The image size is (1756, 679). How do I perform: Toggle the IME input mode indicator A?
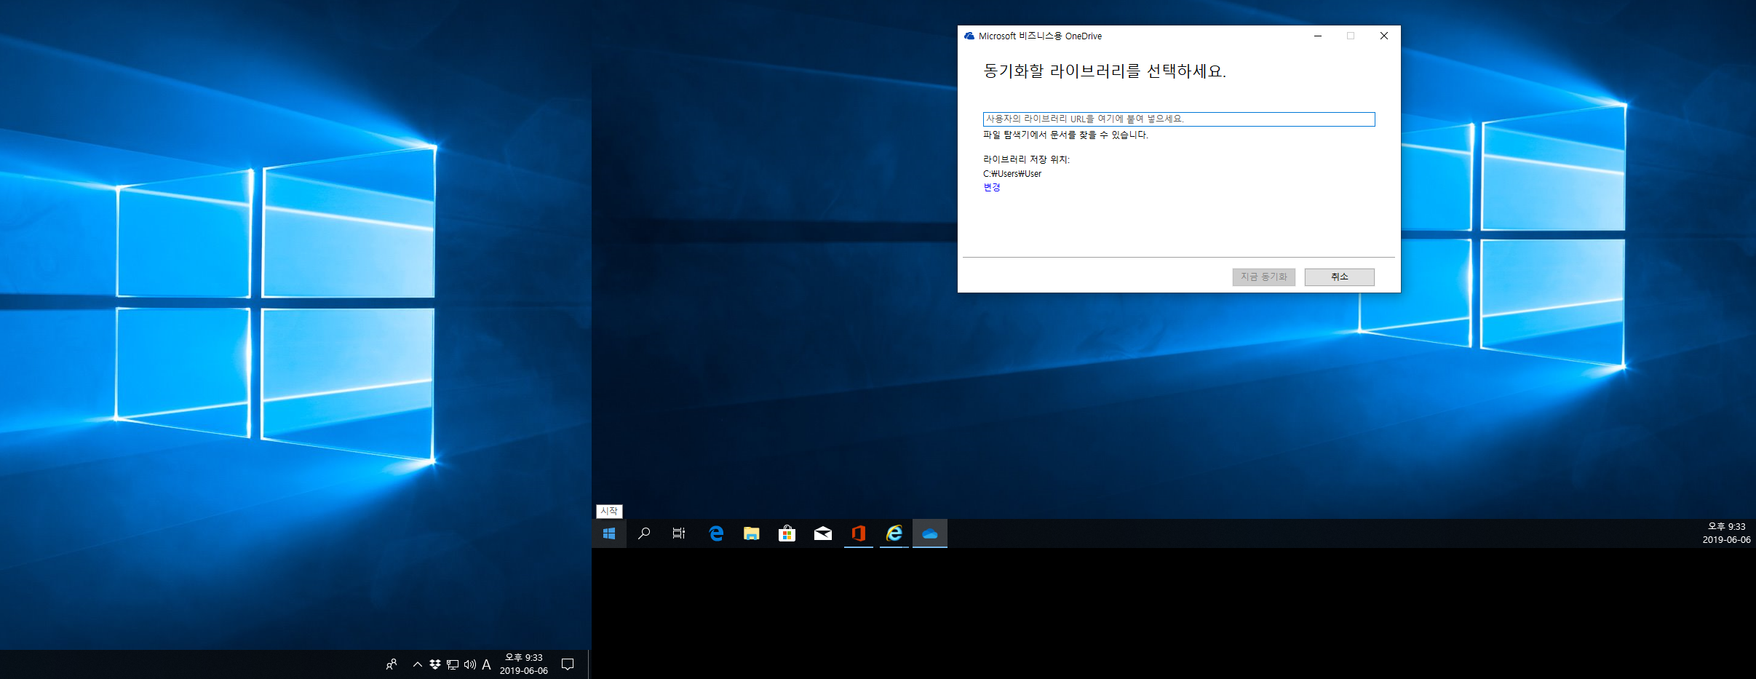tap(487, 664)
